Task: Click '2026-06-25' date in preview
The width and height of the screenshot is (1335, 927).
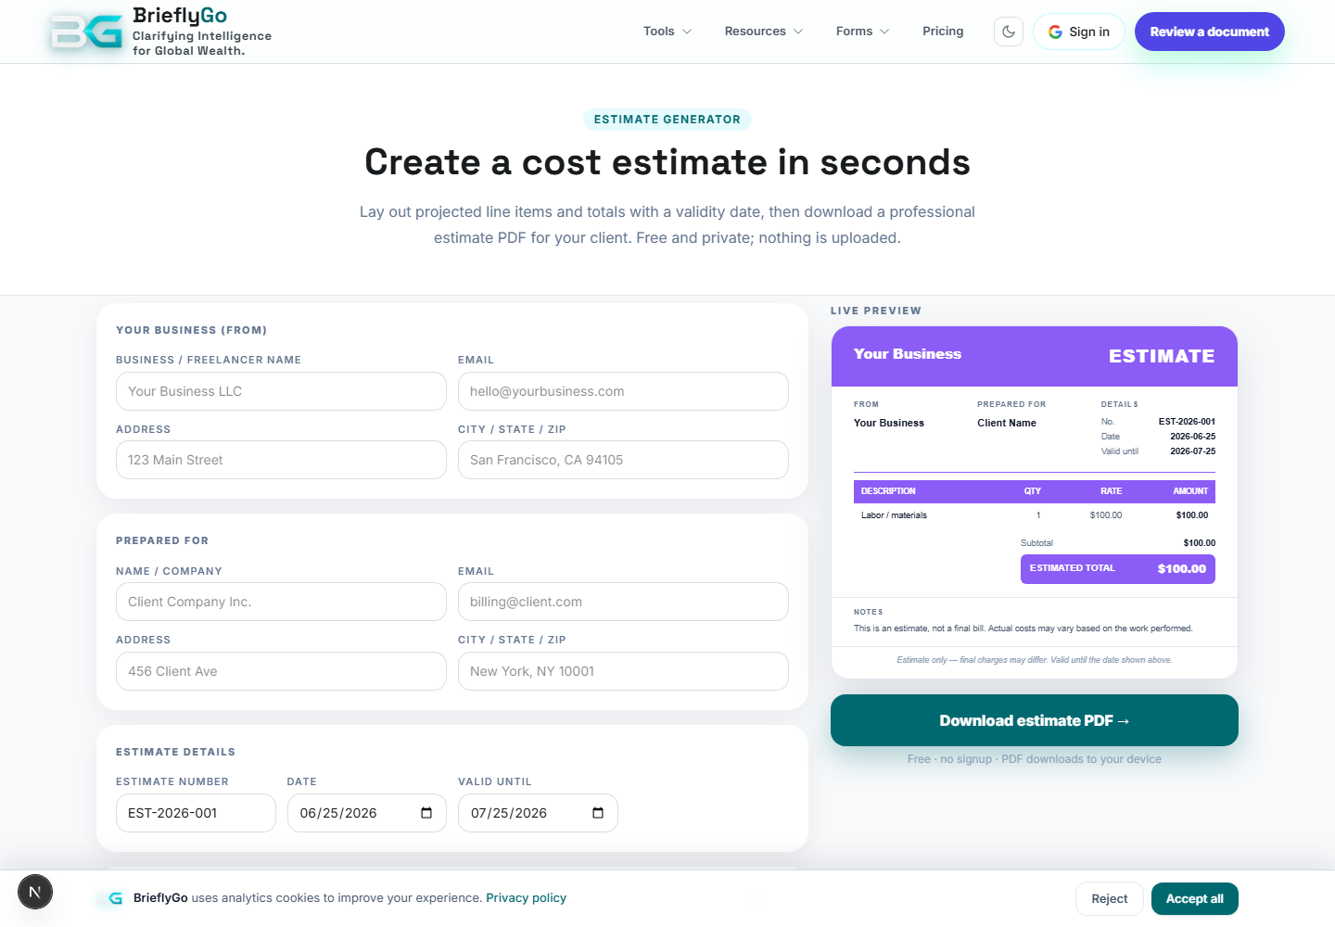Action: point(1192,437)
